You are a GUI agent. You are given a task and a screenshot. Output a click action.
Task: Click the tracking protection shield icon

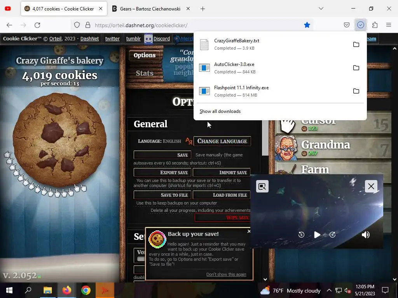(x=77, y=25)
